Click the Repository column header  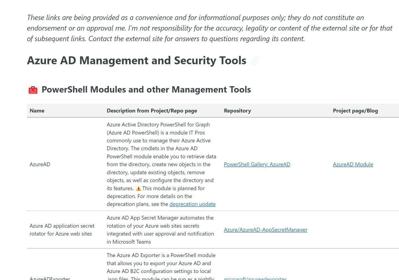(237, 111)
